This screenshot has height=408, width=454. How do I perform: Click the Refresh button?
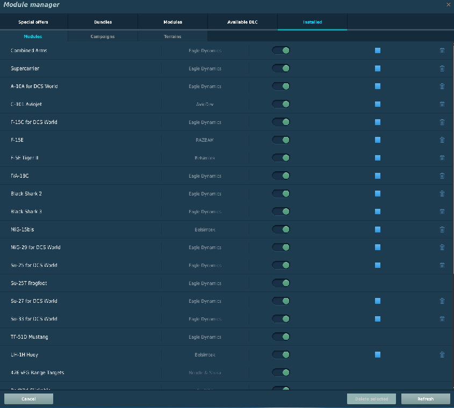[x=426, y=399]
